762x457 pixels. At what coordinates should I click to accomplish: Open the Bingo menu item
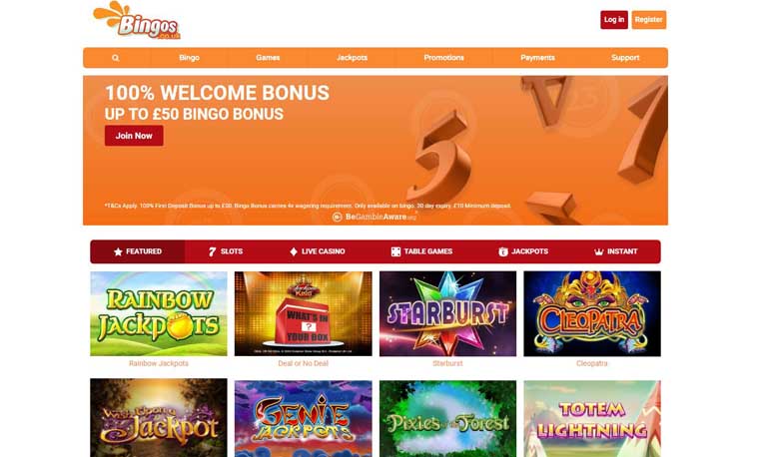pos(189,58)
